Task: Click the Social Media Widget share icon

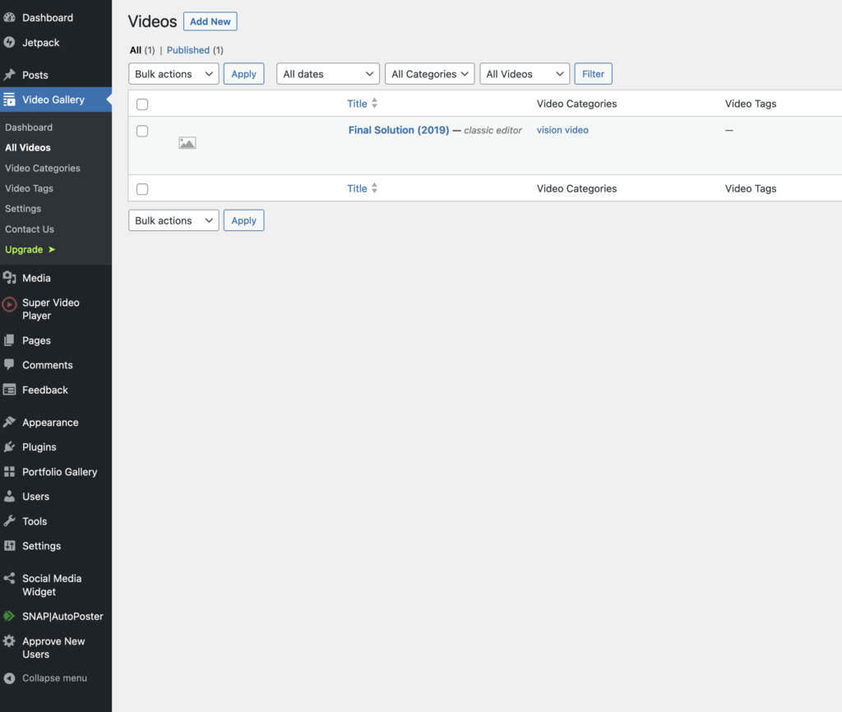Action: (x=9, y=579)
